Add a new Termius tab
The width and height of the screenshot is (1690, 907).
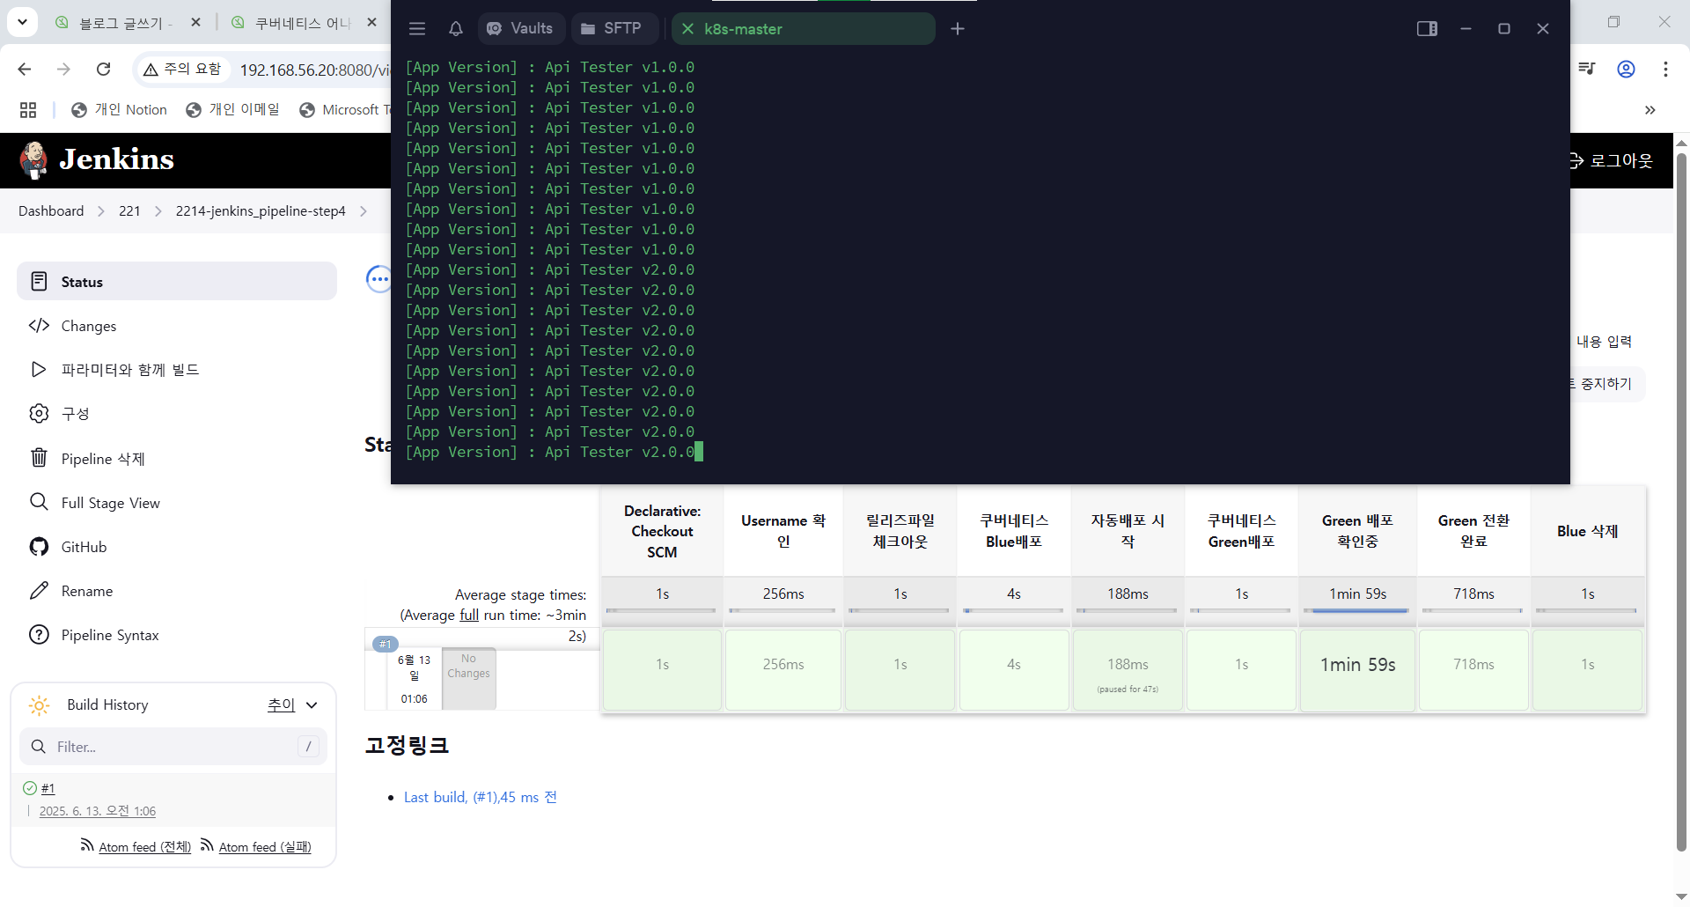(x=958, y=29)
